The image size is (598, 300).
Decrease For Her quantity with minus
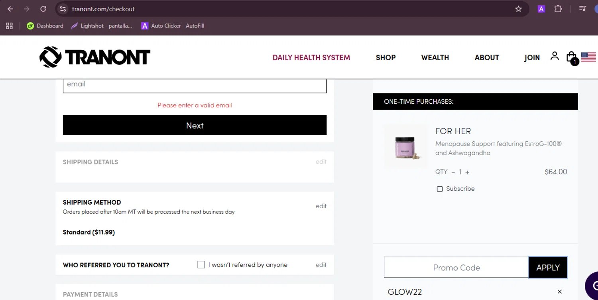[x=453, y=172]
